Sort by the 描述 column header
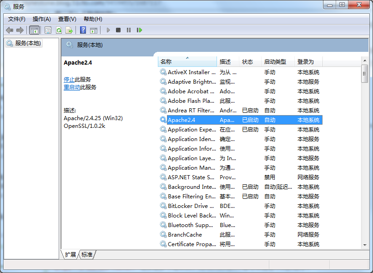 click(228, 61)
